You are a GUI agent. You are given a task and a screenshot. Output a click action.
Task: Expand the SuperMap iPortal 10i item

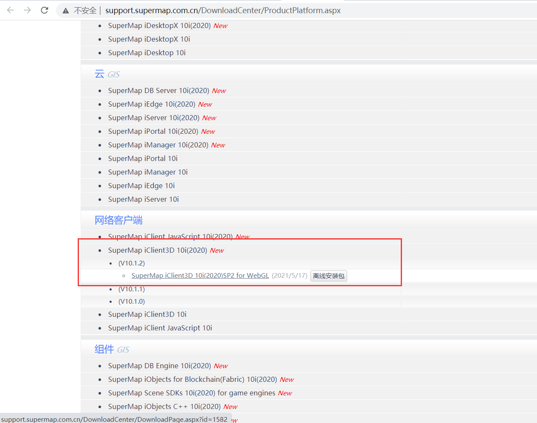143,158
